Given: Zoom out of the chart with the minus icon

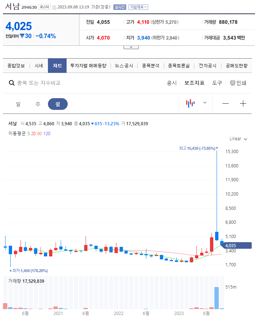Looking at the screenshot, I should [225, 103].
